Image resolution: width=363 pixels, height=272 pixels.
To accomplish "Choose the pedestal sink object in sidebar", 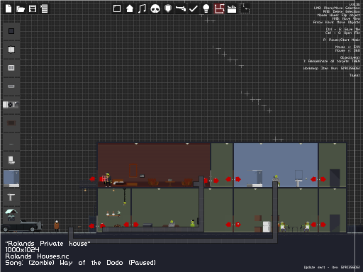I will pyautogui.click(x=11, y=197).
